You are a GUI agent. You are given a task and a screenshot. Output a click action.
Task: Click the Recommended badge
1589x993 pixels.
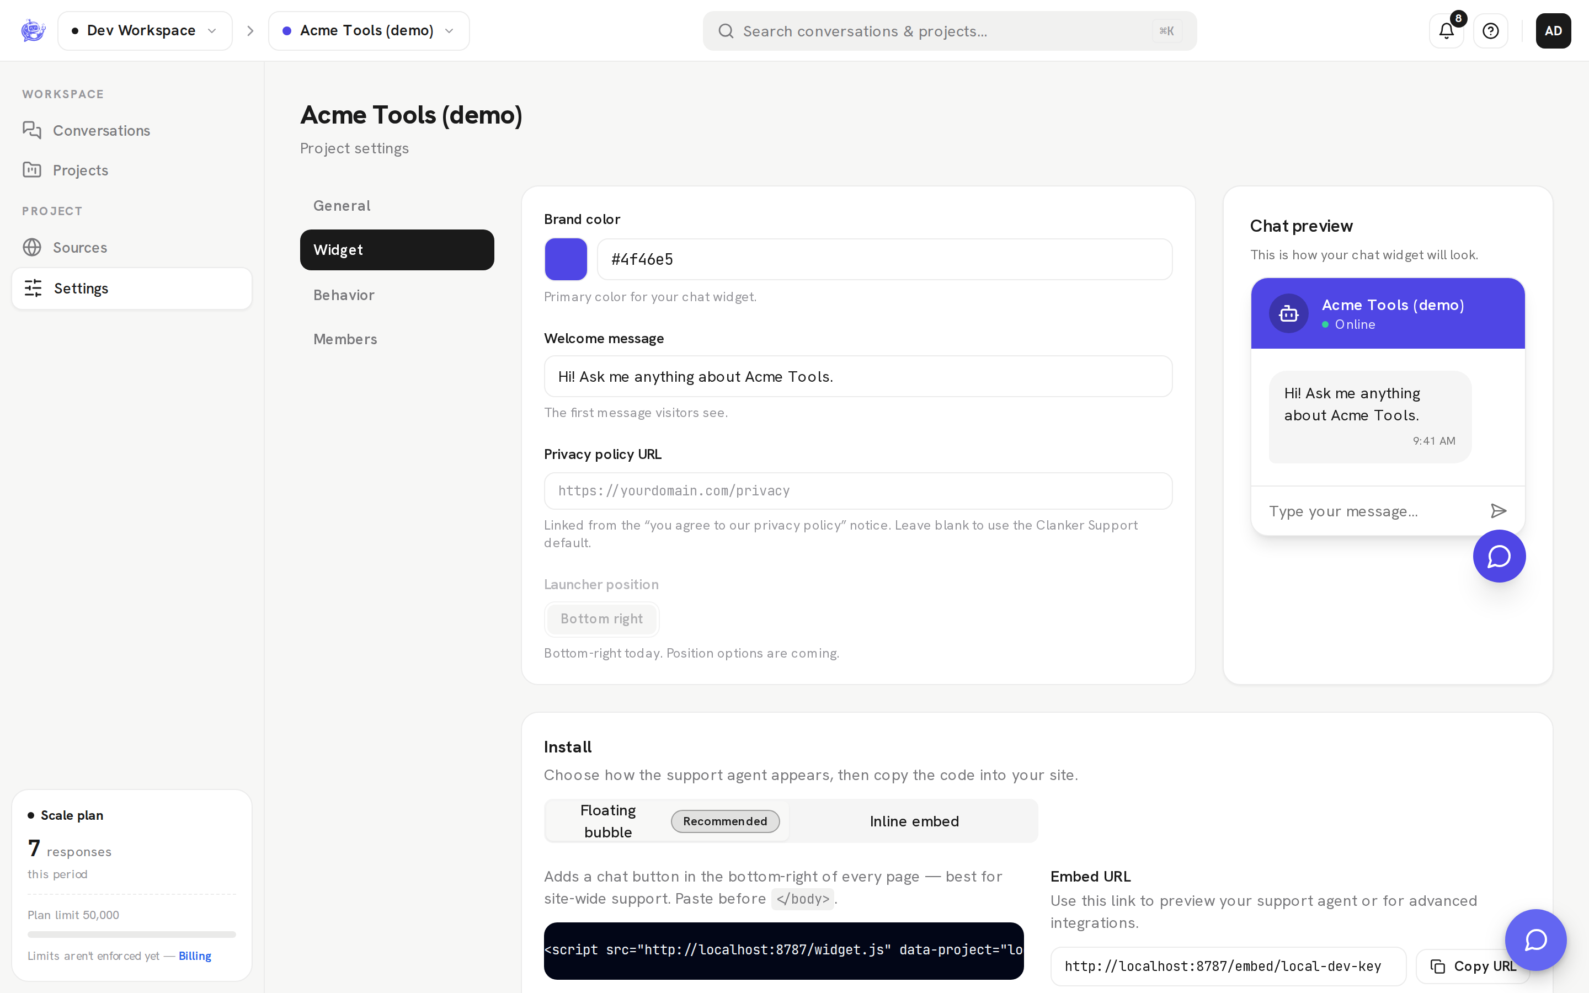pos(725,821)
